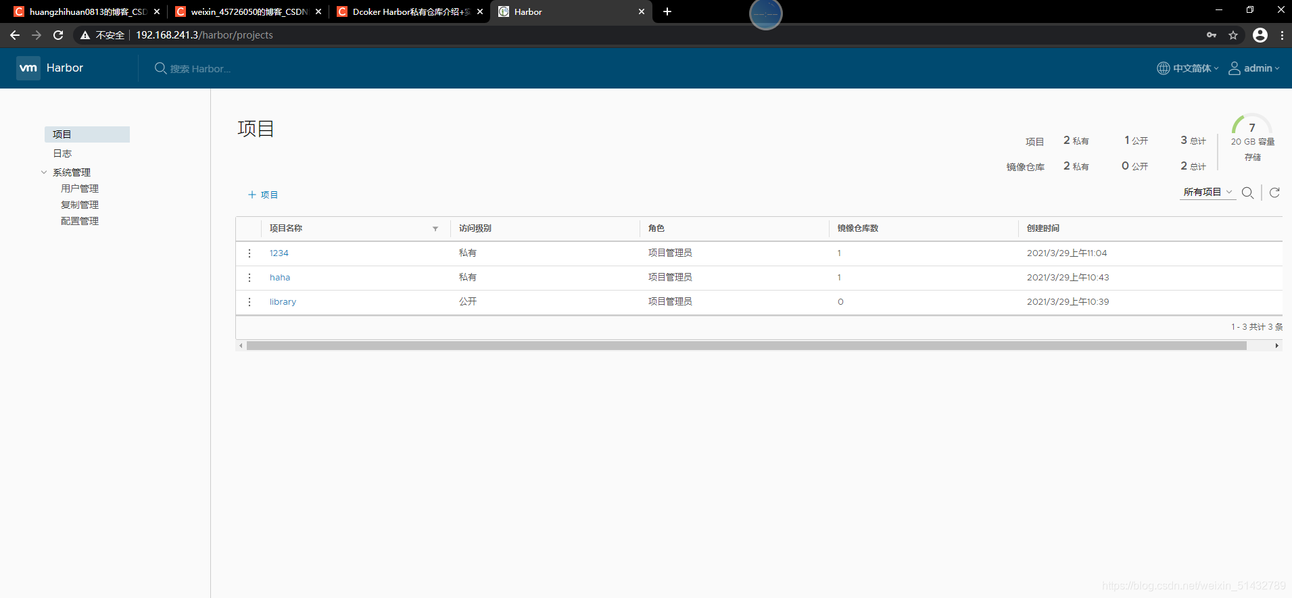Click the browser forward arrow
The image size is (1292, 598).
37,35
